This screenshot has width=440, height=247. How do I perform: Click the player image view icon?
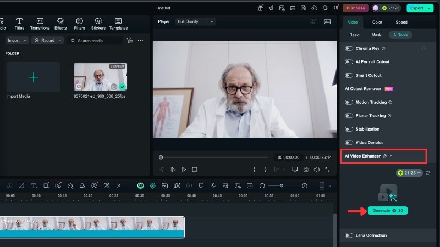pos(327,21)
